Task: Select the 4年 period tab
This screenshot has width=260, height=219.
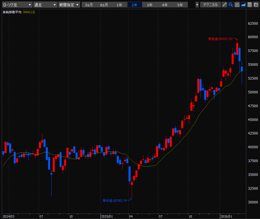Action: tap(165, 5)
